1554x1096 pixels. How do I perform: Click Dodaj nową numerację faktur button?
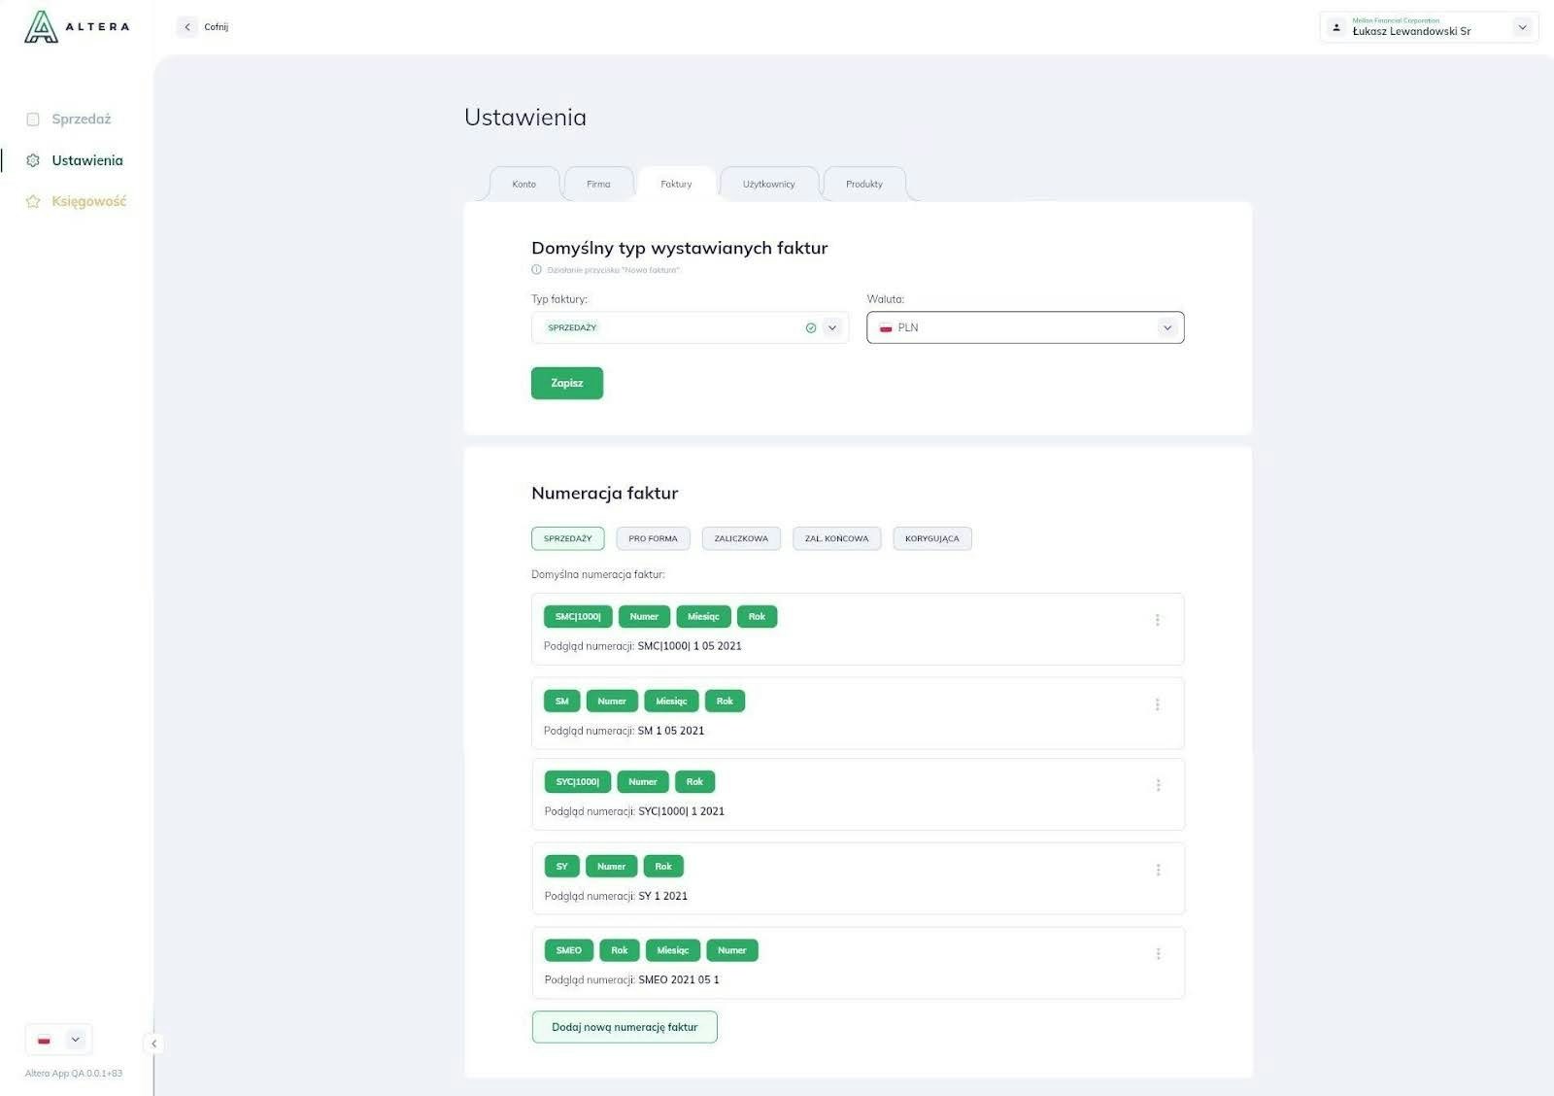pos(625,1027)
